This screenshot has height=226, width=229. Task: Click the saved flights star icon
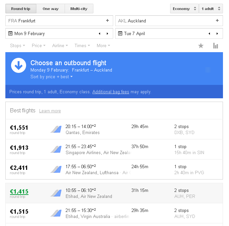click(x=201, y=46)
